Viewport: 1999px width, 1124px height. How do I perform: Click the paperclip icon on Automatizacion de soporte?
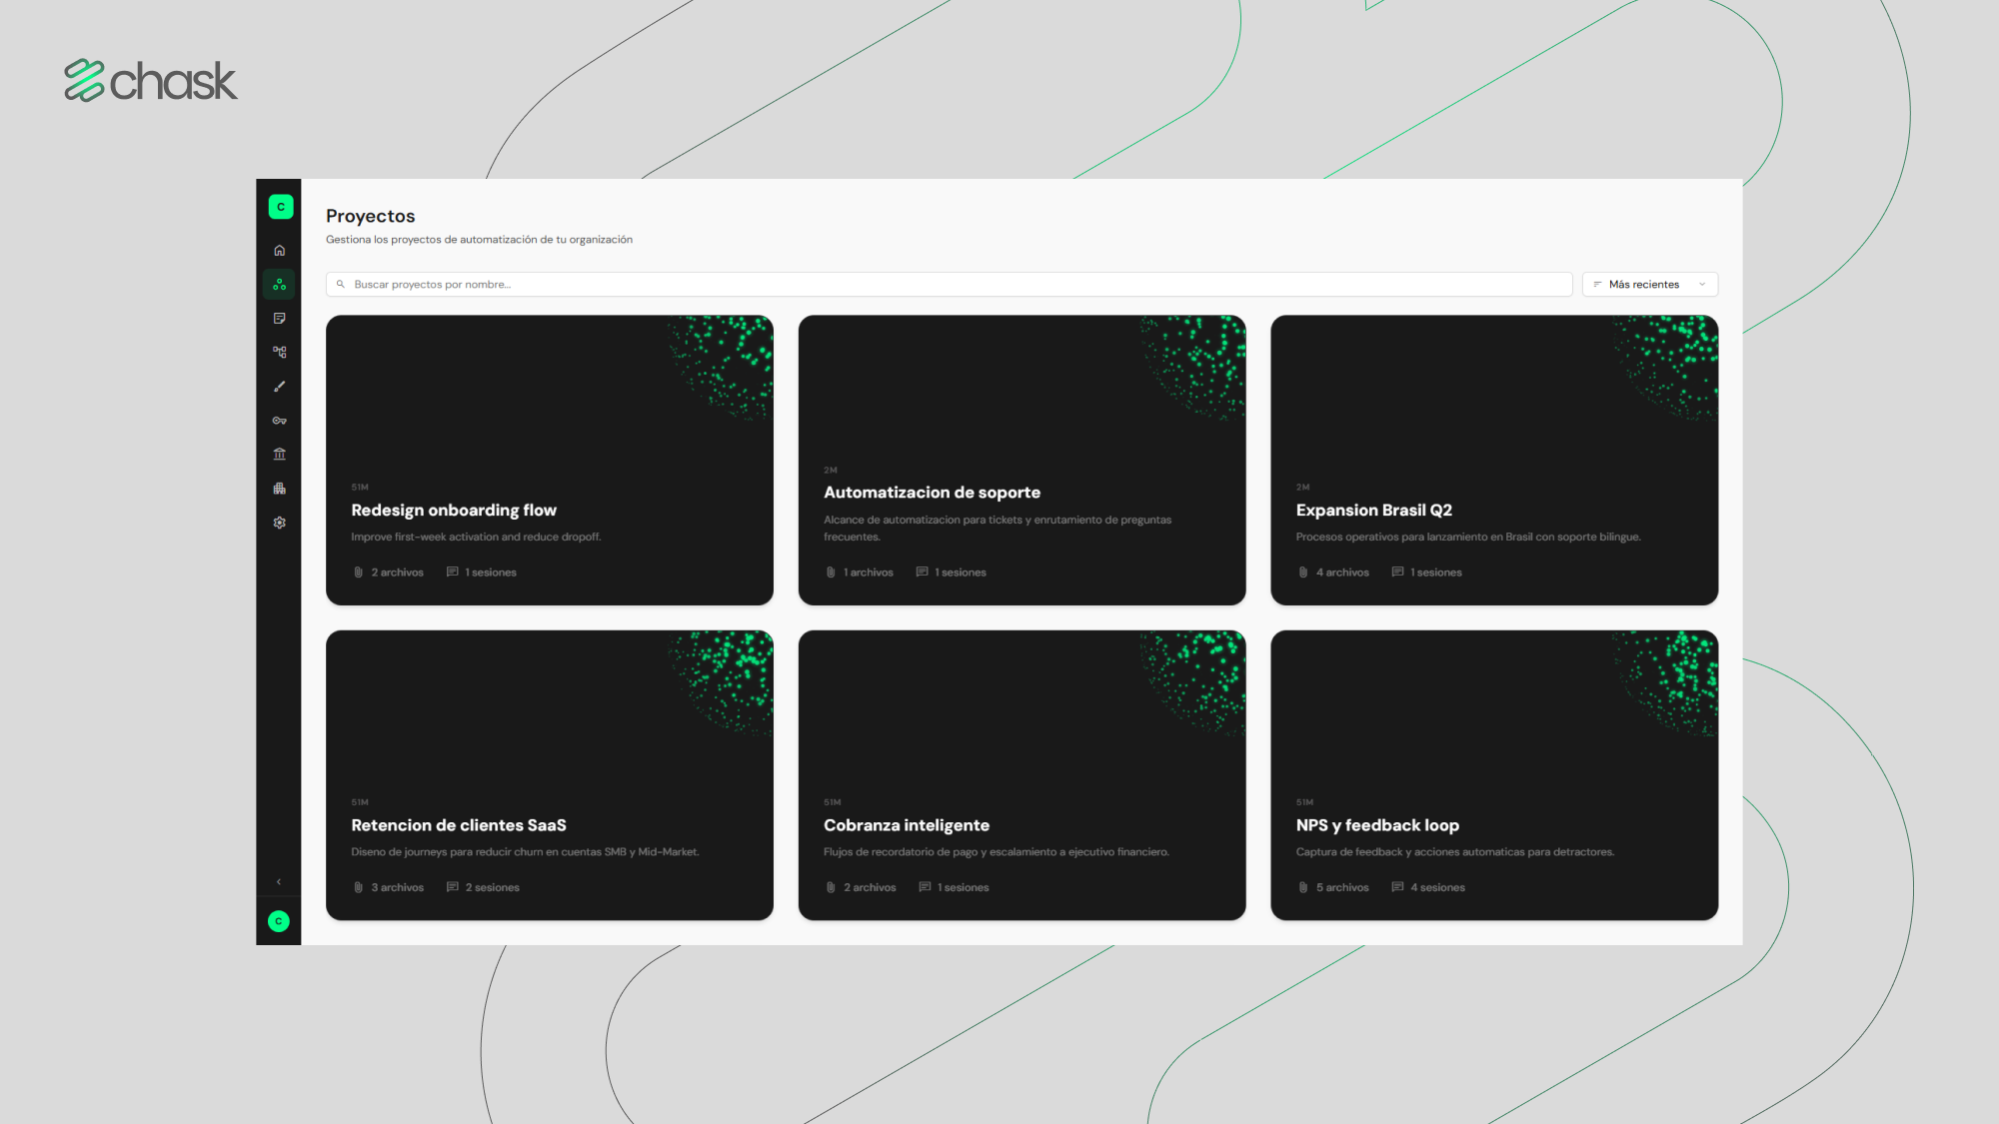point(831,572)
